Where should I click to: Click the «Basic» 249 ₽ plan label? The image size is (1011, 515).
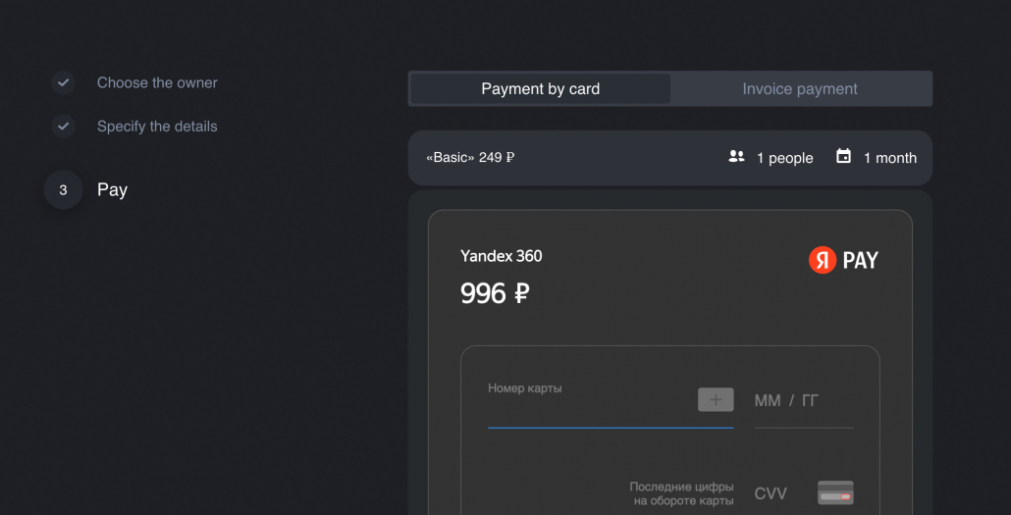pyautogui.click(x=470, y=157)
